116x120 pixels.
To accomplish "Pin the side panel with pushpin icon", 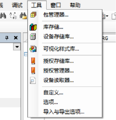I will coord(7,38).
